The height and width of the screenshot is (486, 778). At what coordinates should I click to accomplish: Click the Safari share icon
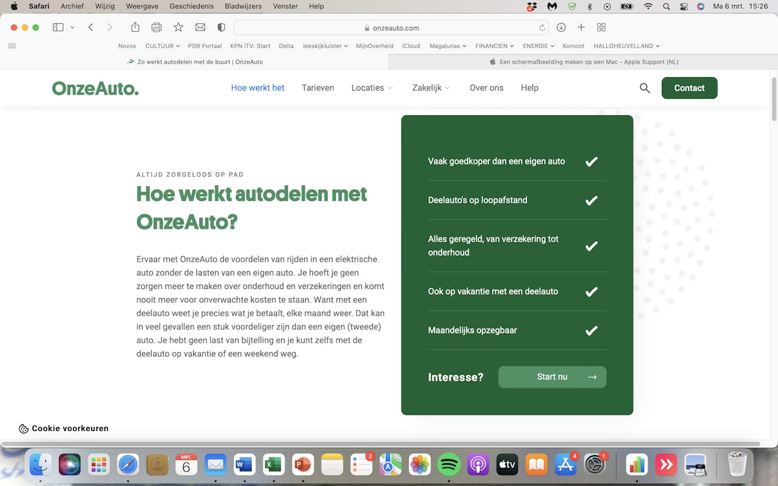point(135,27)
